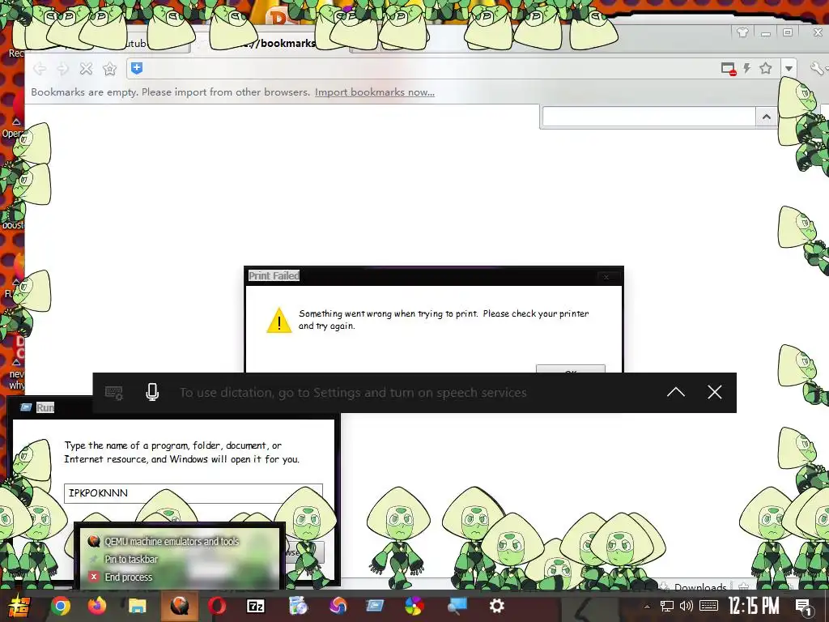Click the dictation hint text
Viewport: 829px width, 622px height.
coord(353,393)
